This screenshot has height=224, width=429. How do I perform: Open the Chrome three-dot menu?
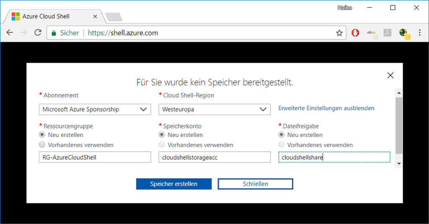click(420, 33)
